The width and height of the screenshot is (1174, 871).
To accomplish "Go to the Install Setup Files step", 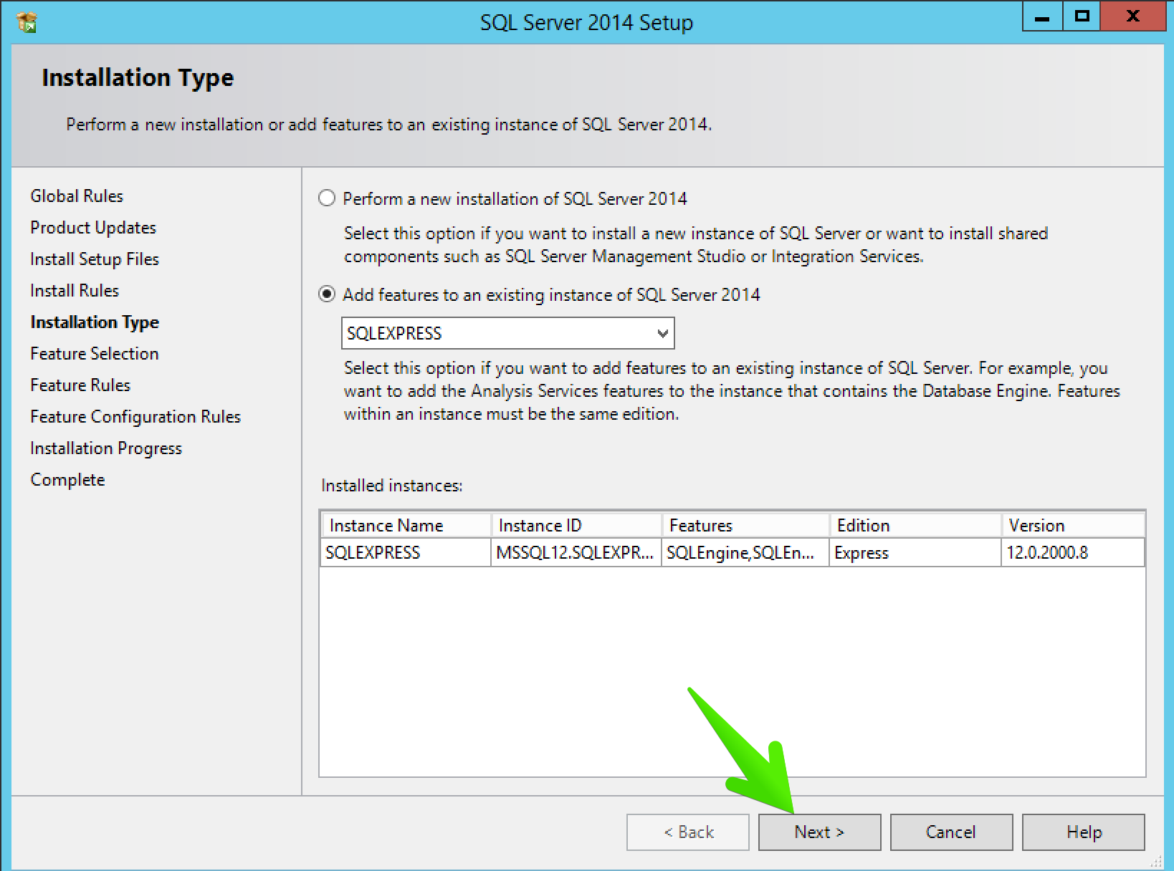I will [95, 259].
